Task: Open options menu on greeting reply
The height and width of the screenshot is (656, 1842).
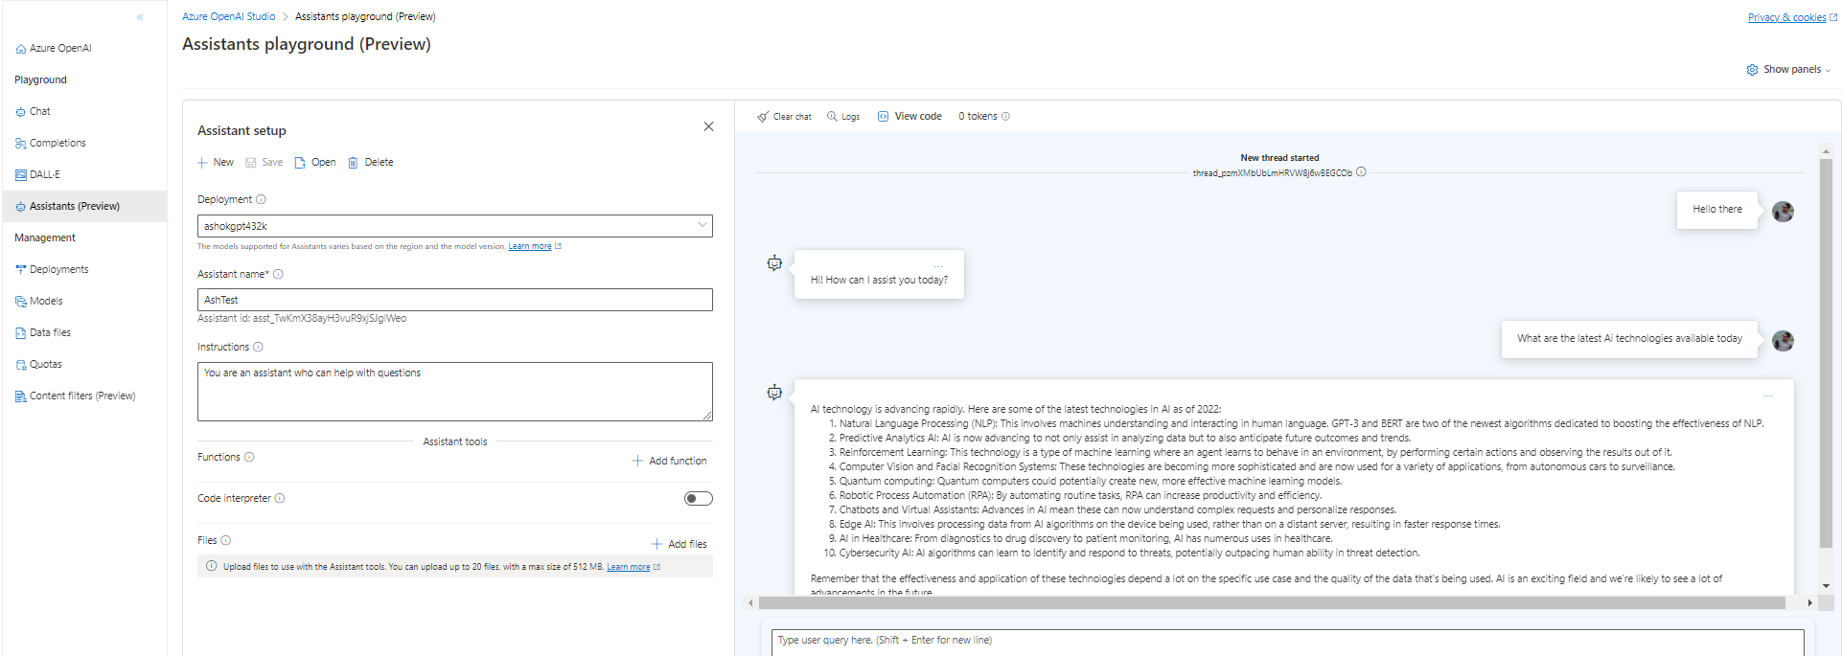Action: [938, 266]
